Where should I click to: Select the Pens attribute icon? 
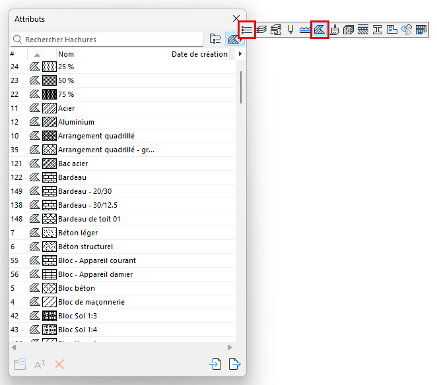pos(290,30)
